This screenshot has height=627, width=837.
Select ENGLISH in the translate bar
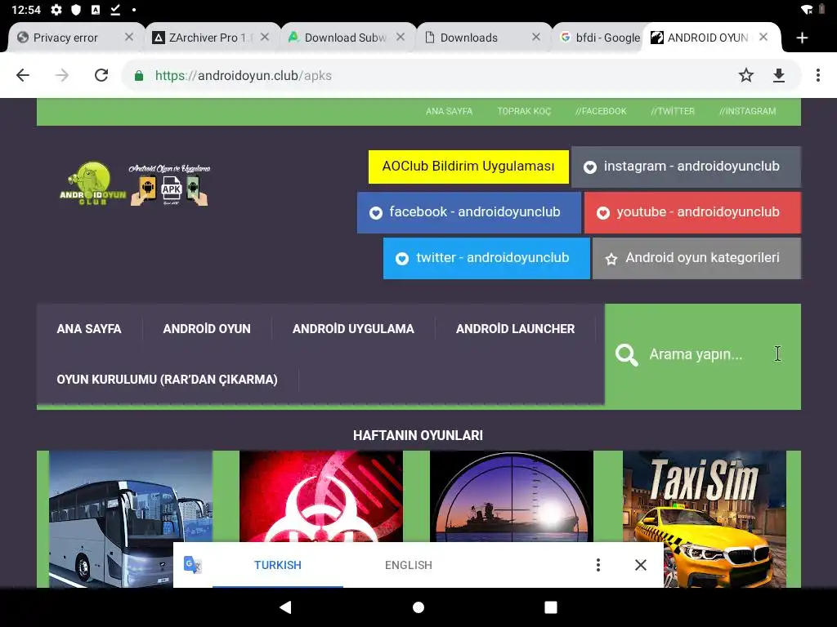pos(409,565)
